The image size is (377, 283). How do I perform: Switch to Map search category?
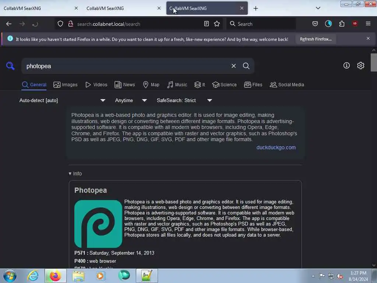pos(151,84)
